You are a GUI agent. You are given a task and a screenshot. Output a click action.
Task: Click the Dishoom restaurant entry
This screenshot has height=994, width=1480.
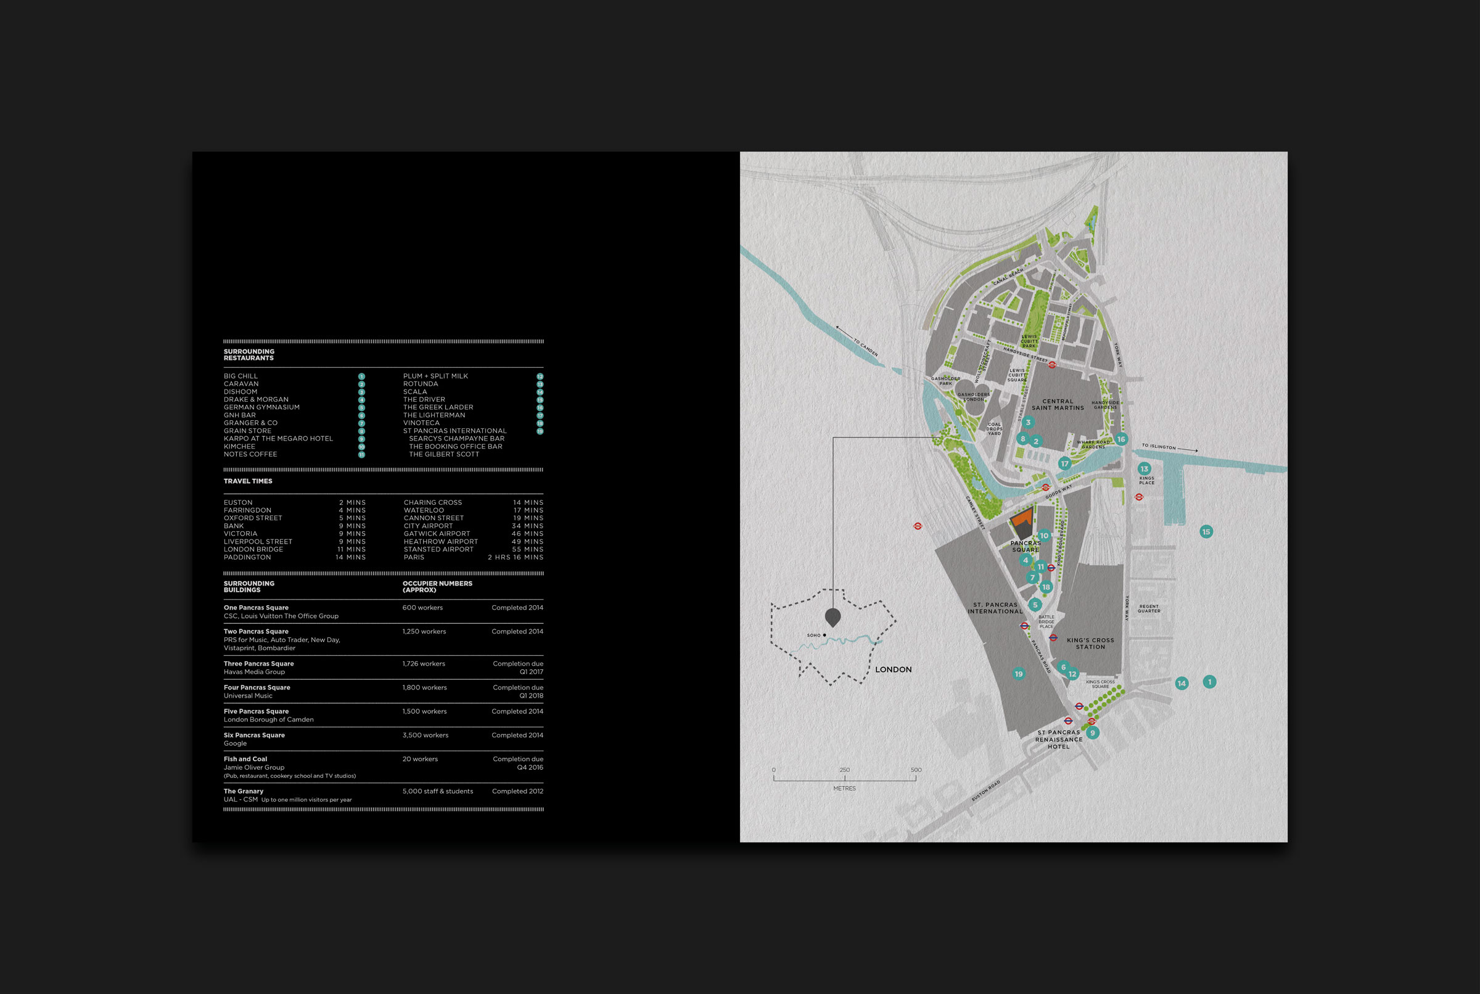240,392
